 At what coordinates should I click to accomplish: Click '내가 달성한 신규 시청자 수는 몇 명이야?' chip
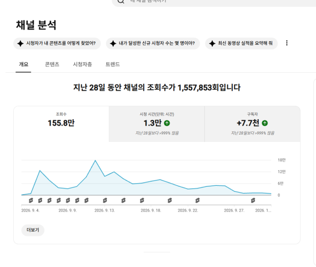click(153, 43)
